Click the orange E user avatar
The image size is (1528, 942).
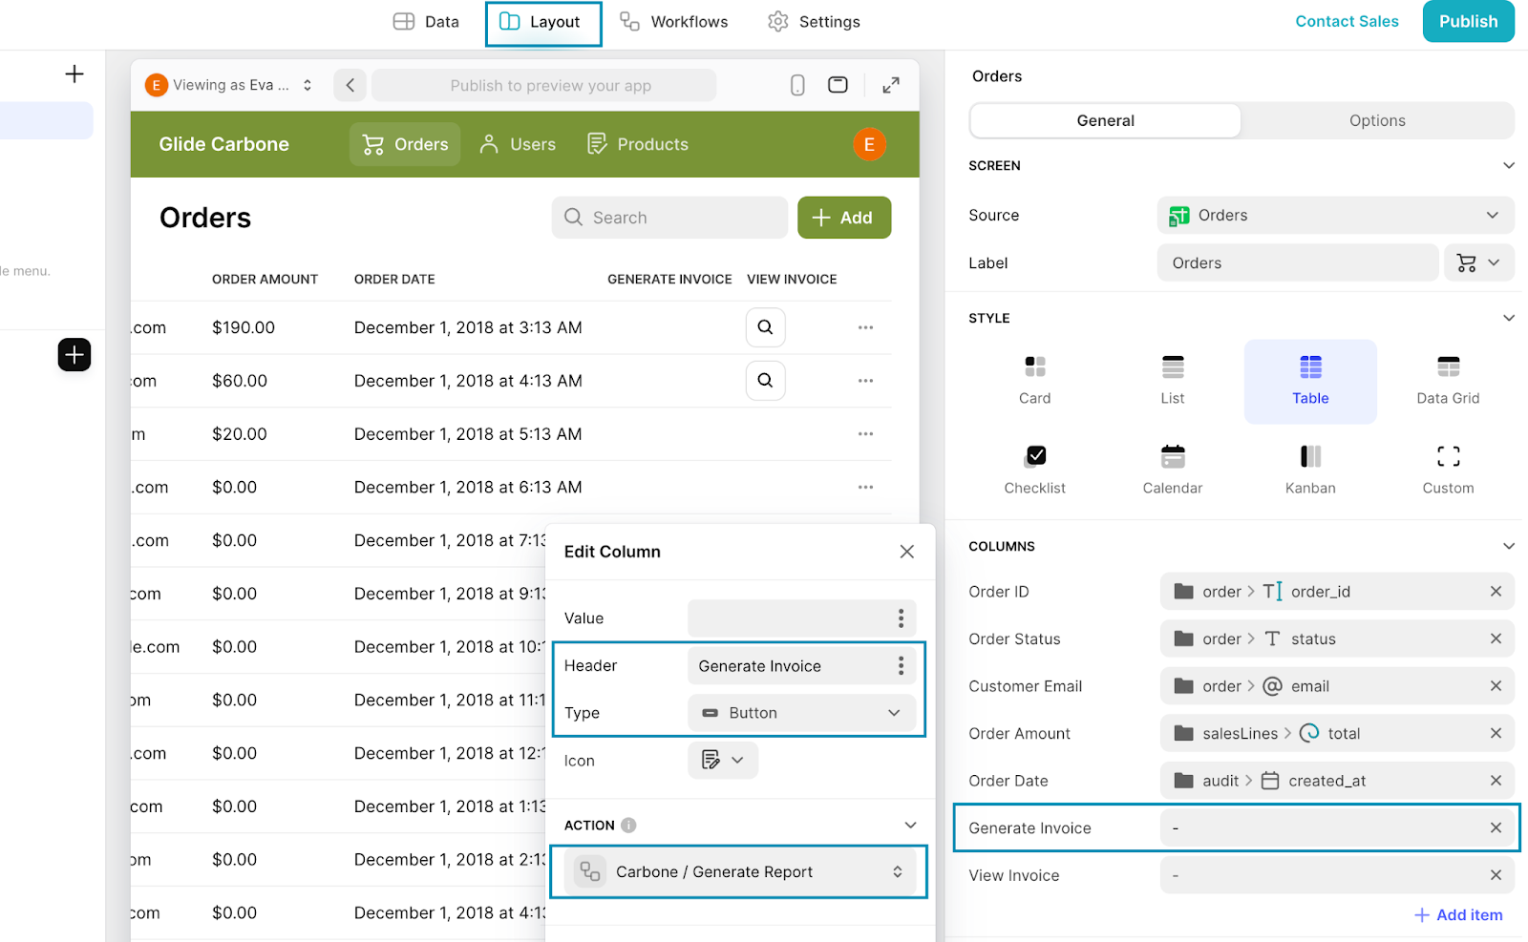869,144
